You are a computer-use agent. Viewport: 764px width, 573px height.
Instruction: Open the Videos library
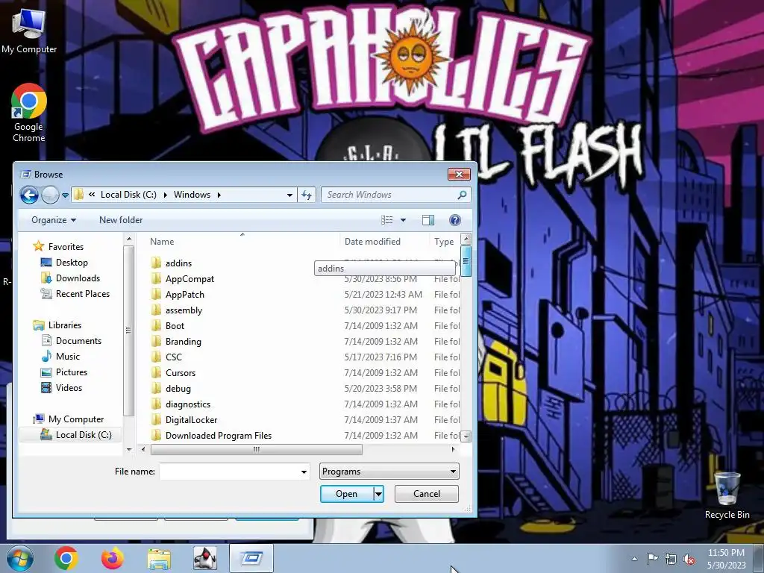point(69,388)
